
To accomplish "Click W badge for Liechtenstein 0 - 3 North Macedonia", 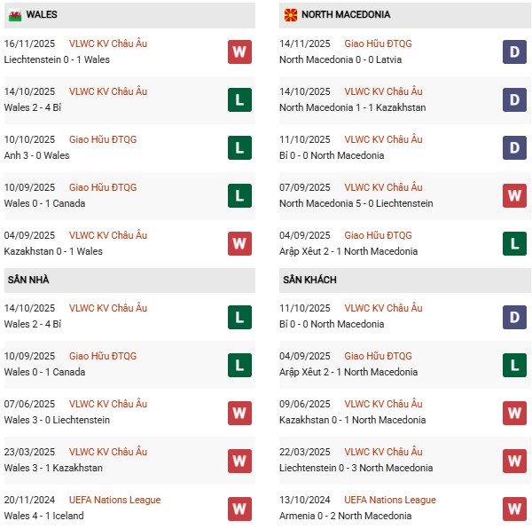I will pyautogui.click(x=514, y=460).
